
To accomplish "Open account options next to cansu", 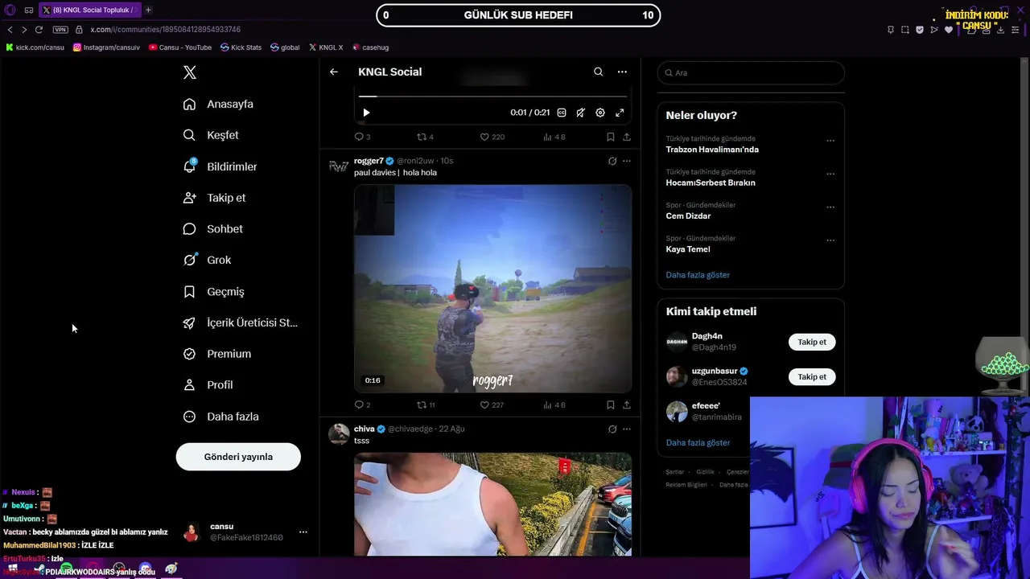I will tap(303, 532).
